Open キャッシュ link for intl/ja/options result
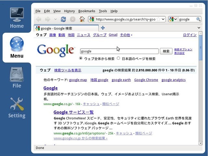Image resolution: width=208 pixels, height=156 pixels. pyautogui.click(x=124, y=133)
